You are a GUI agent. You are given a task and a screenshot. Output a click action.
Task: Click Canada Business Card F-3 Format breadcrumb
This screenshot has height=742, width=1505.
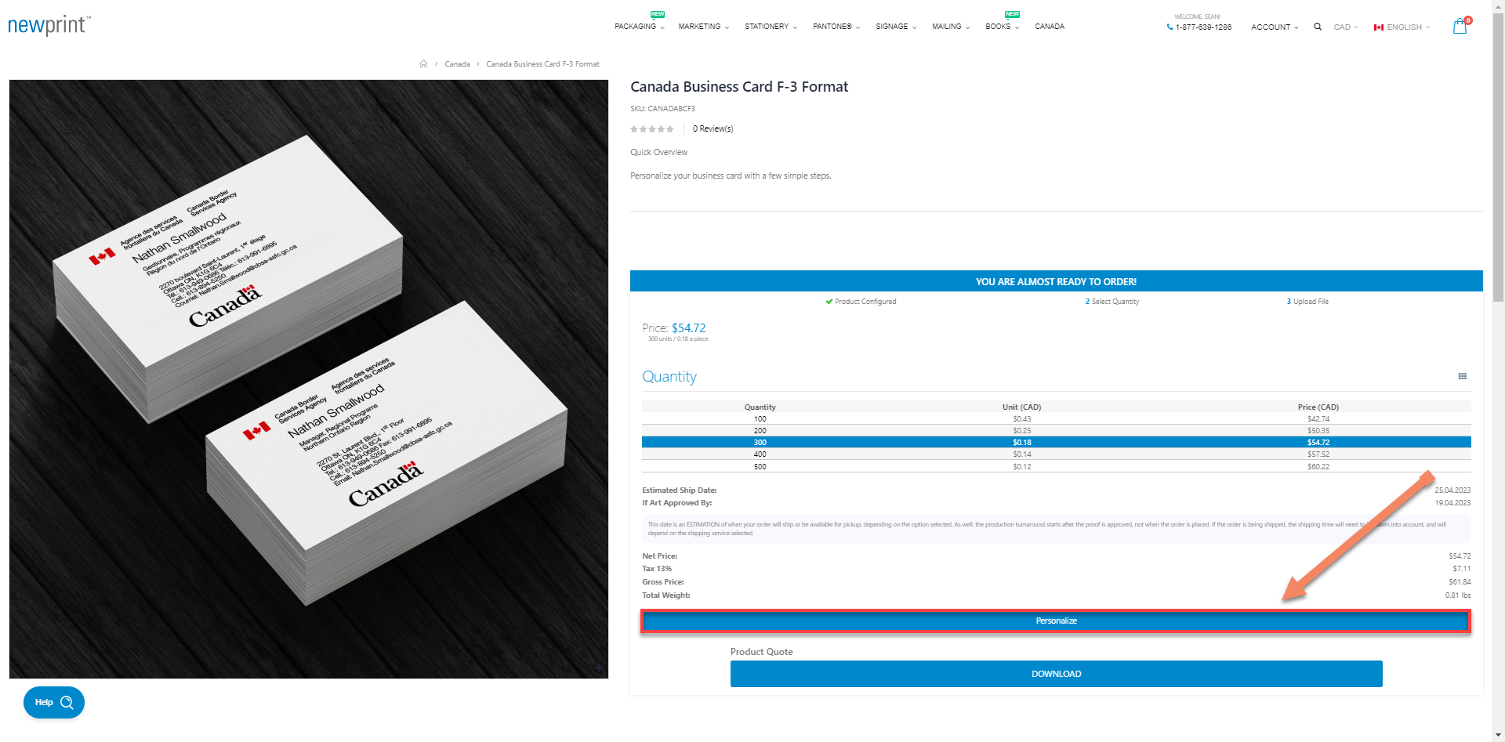tap(542, 64)
